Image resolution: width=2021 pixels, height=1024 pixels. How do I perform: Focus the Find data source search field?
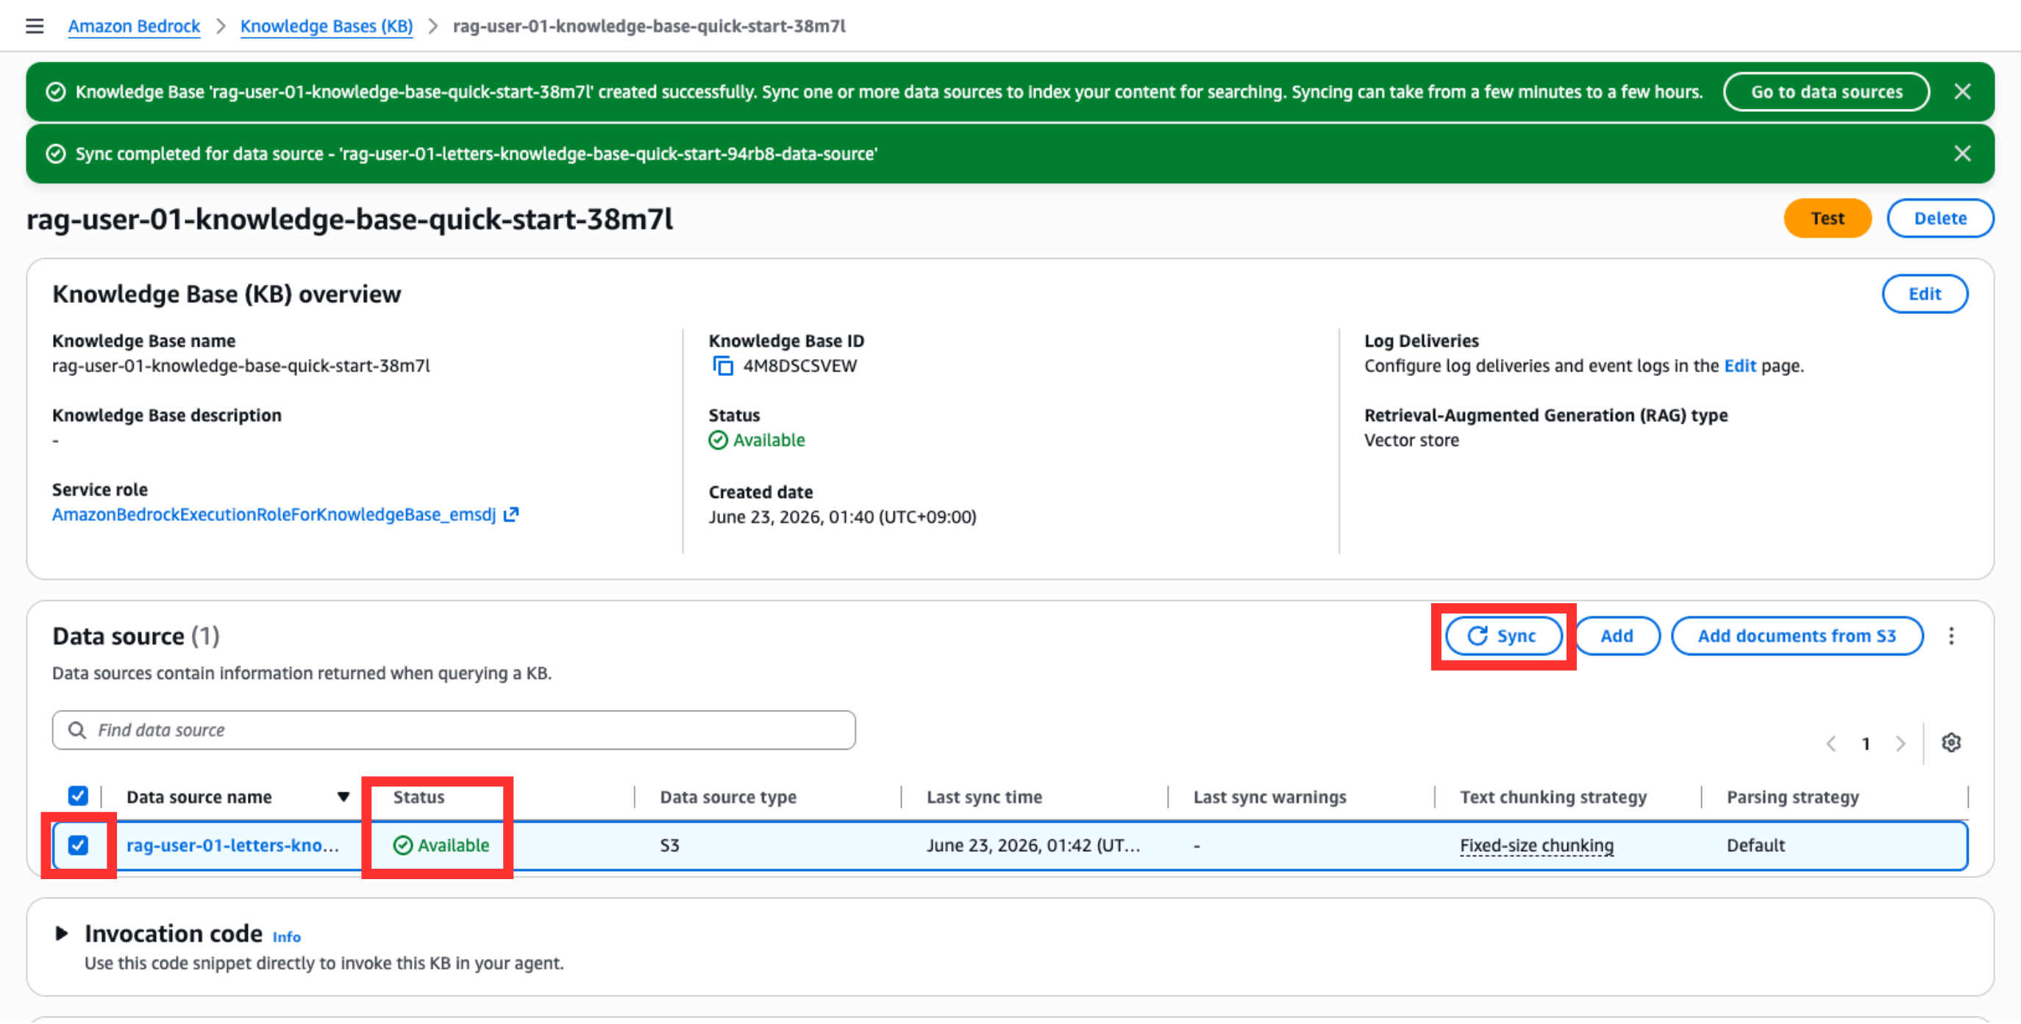[454, 730]
